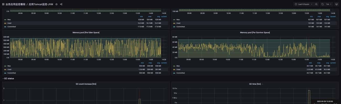
Task: Click the 1.36 MB min value for Eden Used
Action: pyautogui.click(x=142, y=69)
